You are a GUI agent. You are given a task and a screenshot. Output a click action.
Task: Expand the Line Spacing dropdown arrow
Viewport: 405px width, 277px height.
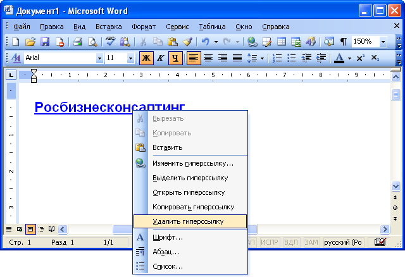coord(262,58)
